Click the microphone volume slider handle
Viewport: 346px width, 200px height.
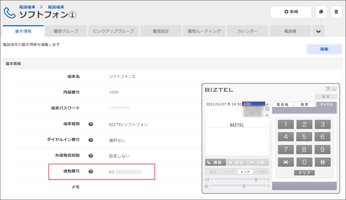pyautogui.click(x=244, y=186)
